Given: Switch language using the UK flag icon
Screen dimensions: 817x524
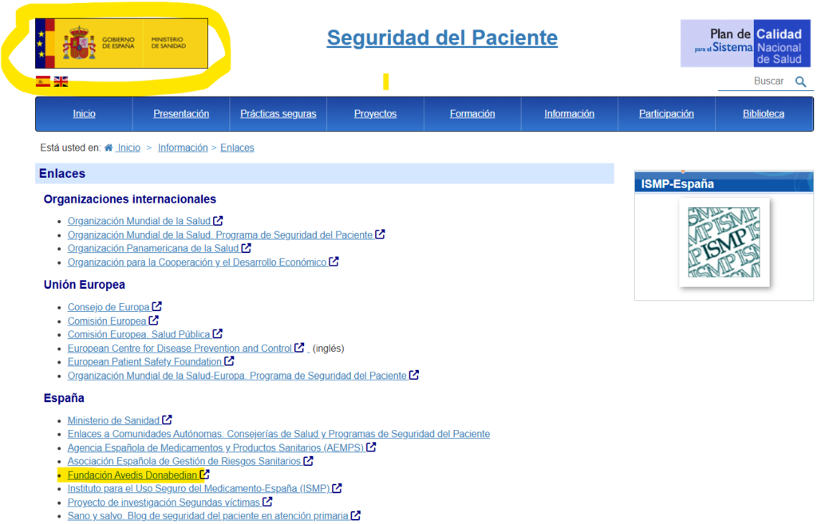Looking at the screenshot, I should pos(59,81).
